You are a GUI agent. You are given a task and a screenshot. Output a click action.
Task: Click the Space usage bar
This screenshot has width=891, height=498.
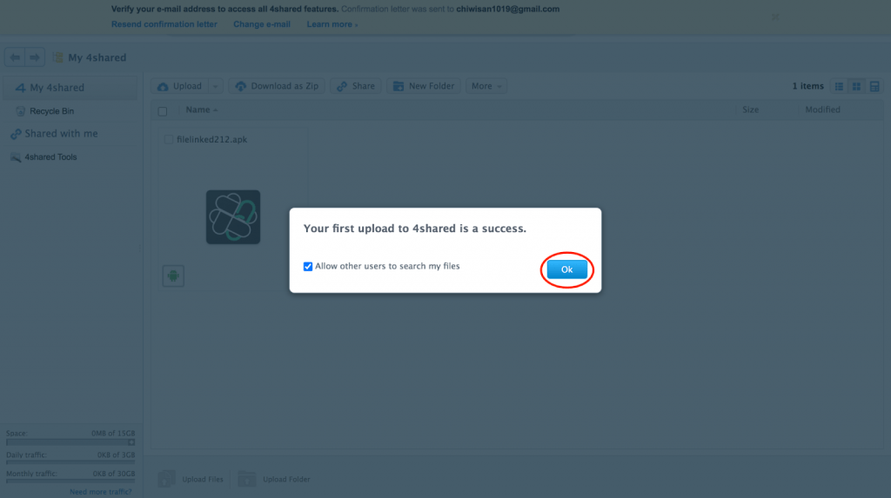click(x=70, y=442)
